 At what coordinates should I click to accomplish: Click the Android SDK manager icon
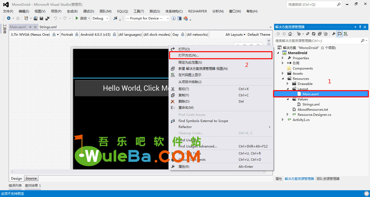186,18
